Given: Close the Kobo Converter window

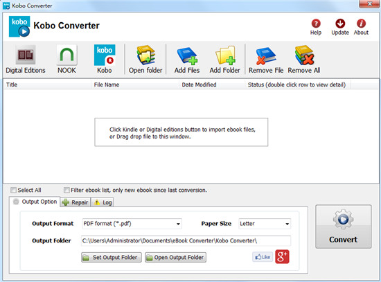Looking at the screenshot, I should click(370, 3).
